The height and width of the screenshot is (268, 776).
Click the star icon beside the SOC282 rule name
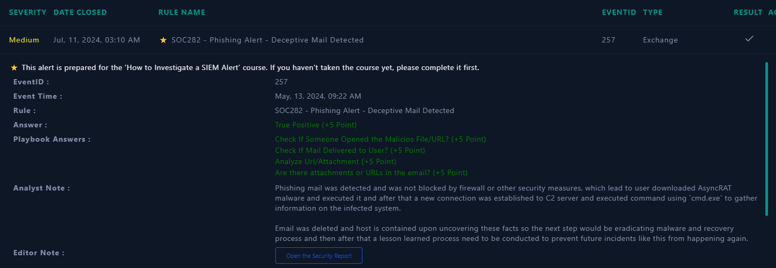163,40
